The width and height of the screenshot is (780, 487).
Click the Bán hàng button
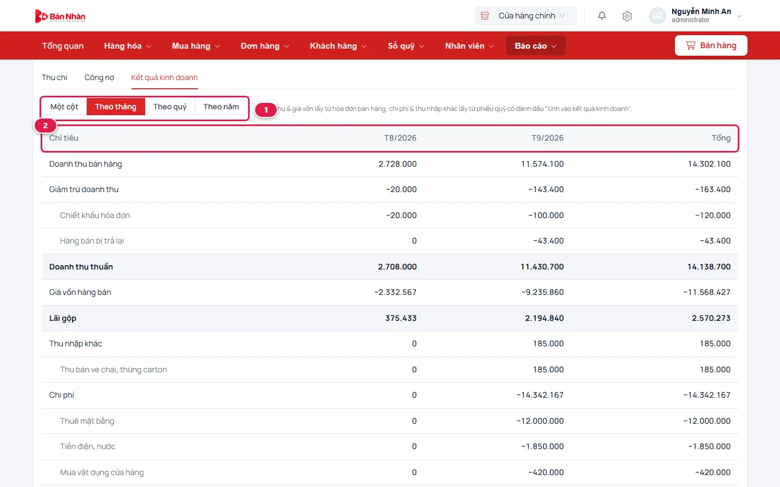coord(711,45)
